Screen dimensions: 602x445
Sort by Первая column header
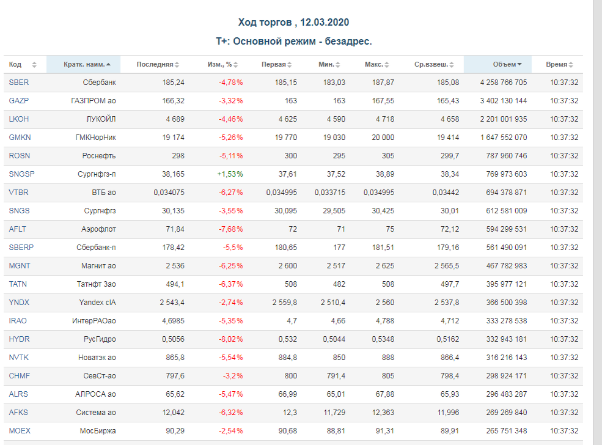click(276, 65)
